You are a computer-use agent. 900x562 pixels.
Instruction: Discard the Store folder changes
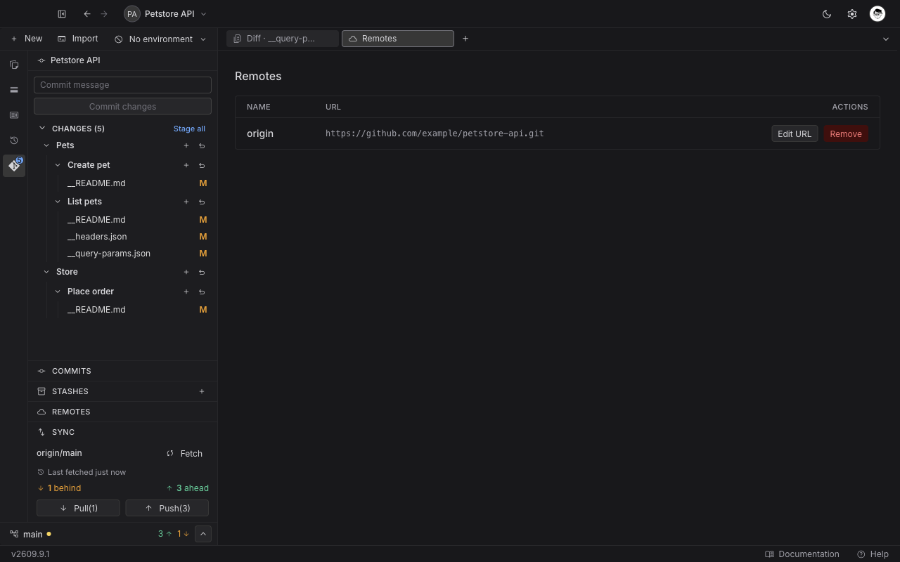[x=202, y=272]
